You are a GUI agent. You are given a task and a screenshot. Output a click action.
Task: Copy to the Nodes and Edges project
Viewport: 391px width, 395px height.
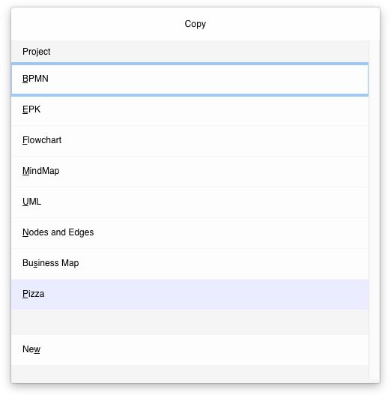pos(190,233)
